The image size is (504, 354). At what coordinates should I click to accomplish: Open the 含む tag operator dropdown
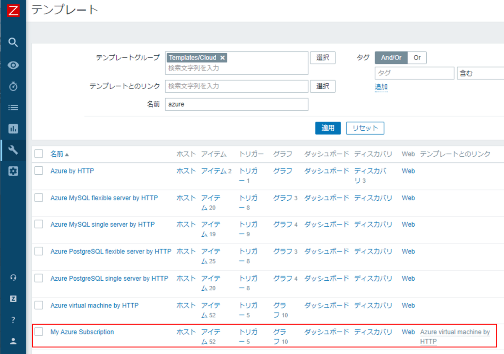480,73
